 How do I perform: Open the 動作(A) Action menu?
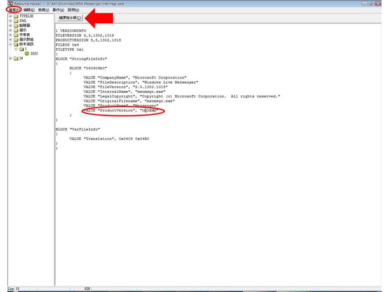pos(58,10)
